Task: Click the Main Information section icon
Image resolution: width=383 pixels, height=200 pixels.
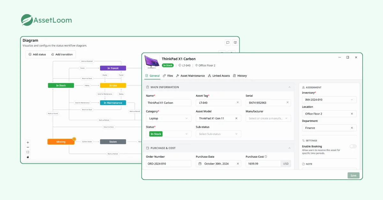Action: pyautogui.click(x=147, y=87)
